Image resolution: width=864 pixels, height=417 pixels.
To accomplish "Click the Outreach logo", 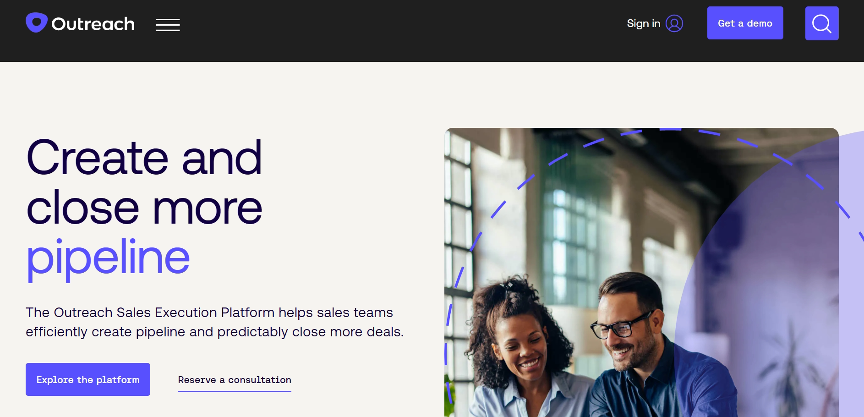I will pyautogui.click(x=80, y=23).
